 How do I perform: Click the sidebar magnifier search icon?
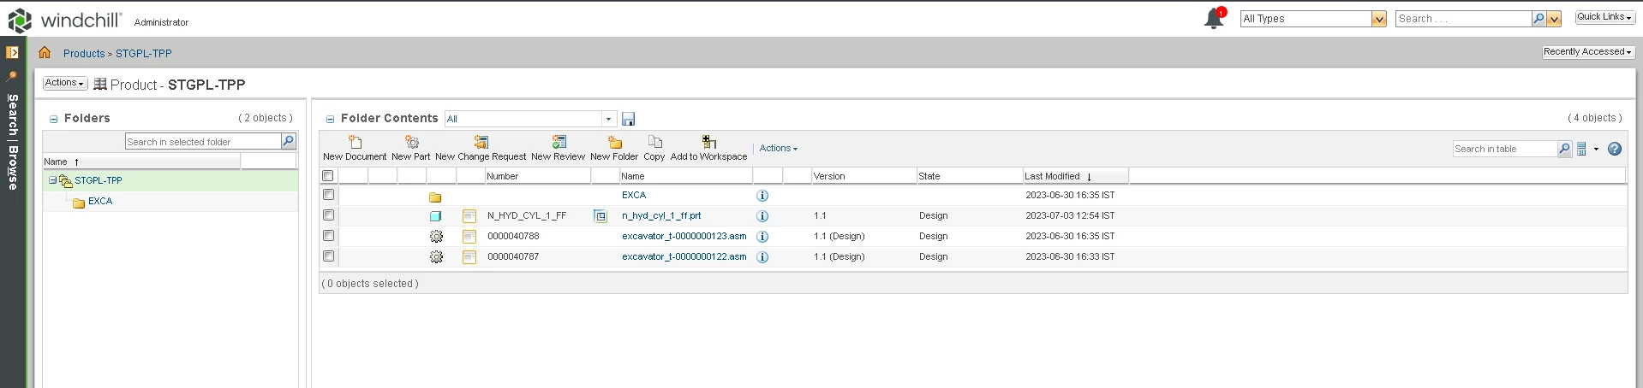pyautogui.click(x=12, y=76)
